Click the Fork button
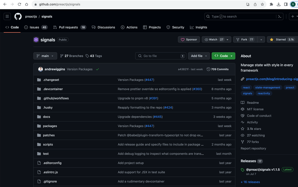Viewport: 298px width, 187px height. click(245, 40)
